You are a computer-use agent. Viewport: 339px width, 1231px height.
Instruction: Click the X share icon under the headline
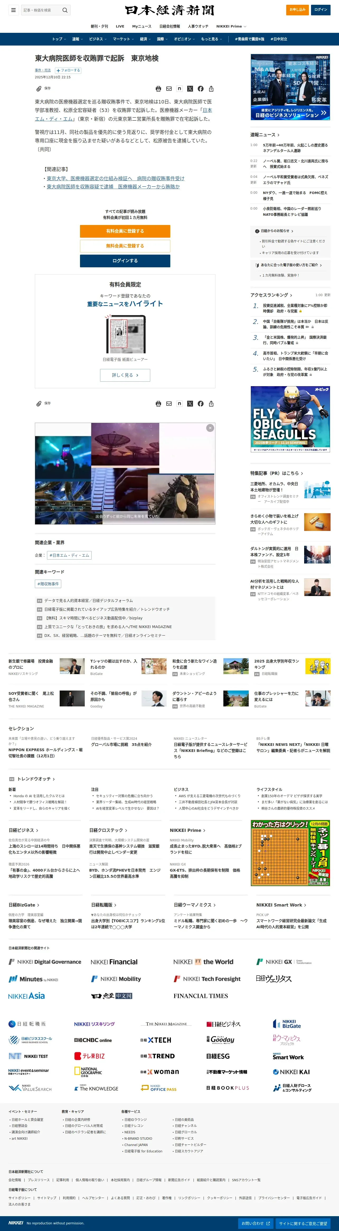(x=190, y=89)
